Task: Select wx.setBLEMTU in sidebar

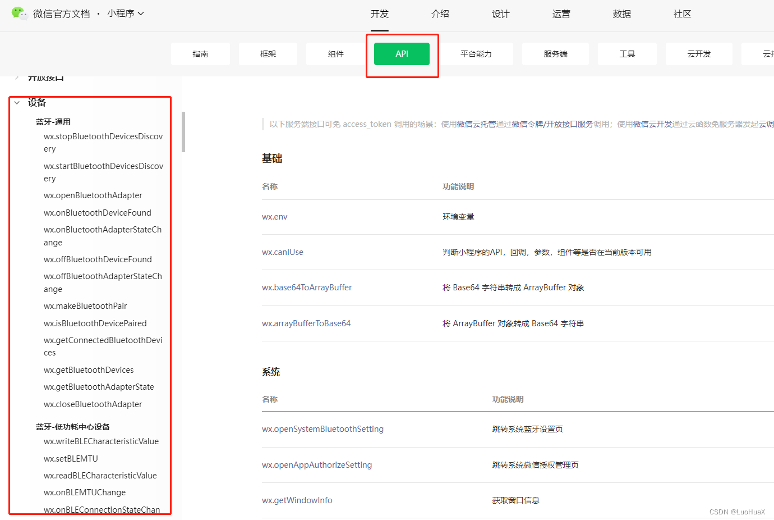Action: tap(71, 459)
